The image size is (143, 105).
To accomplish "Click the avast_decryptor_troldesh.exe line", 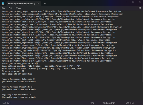I will 58,19.
